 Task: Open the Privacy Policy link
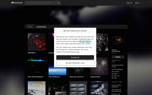click(x=85, y=41)
